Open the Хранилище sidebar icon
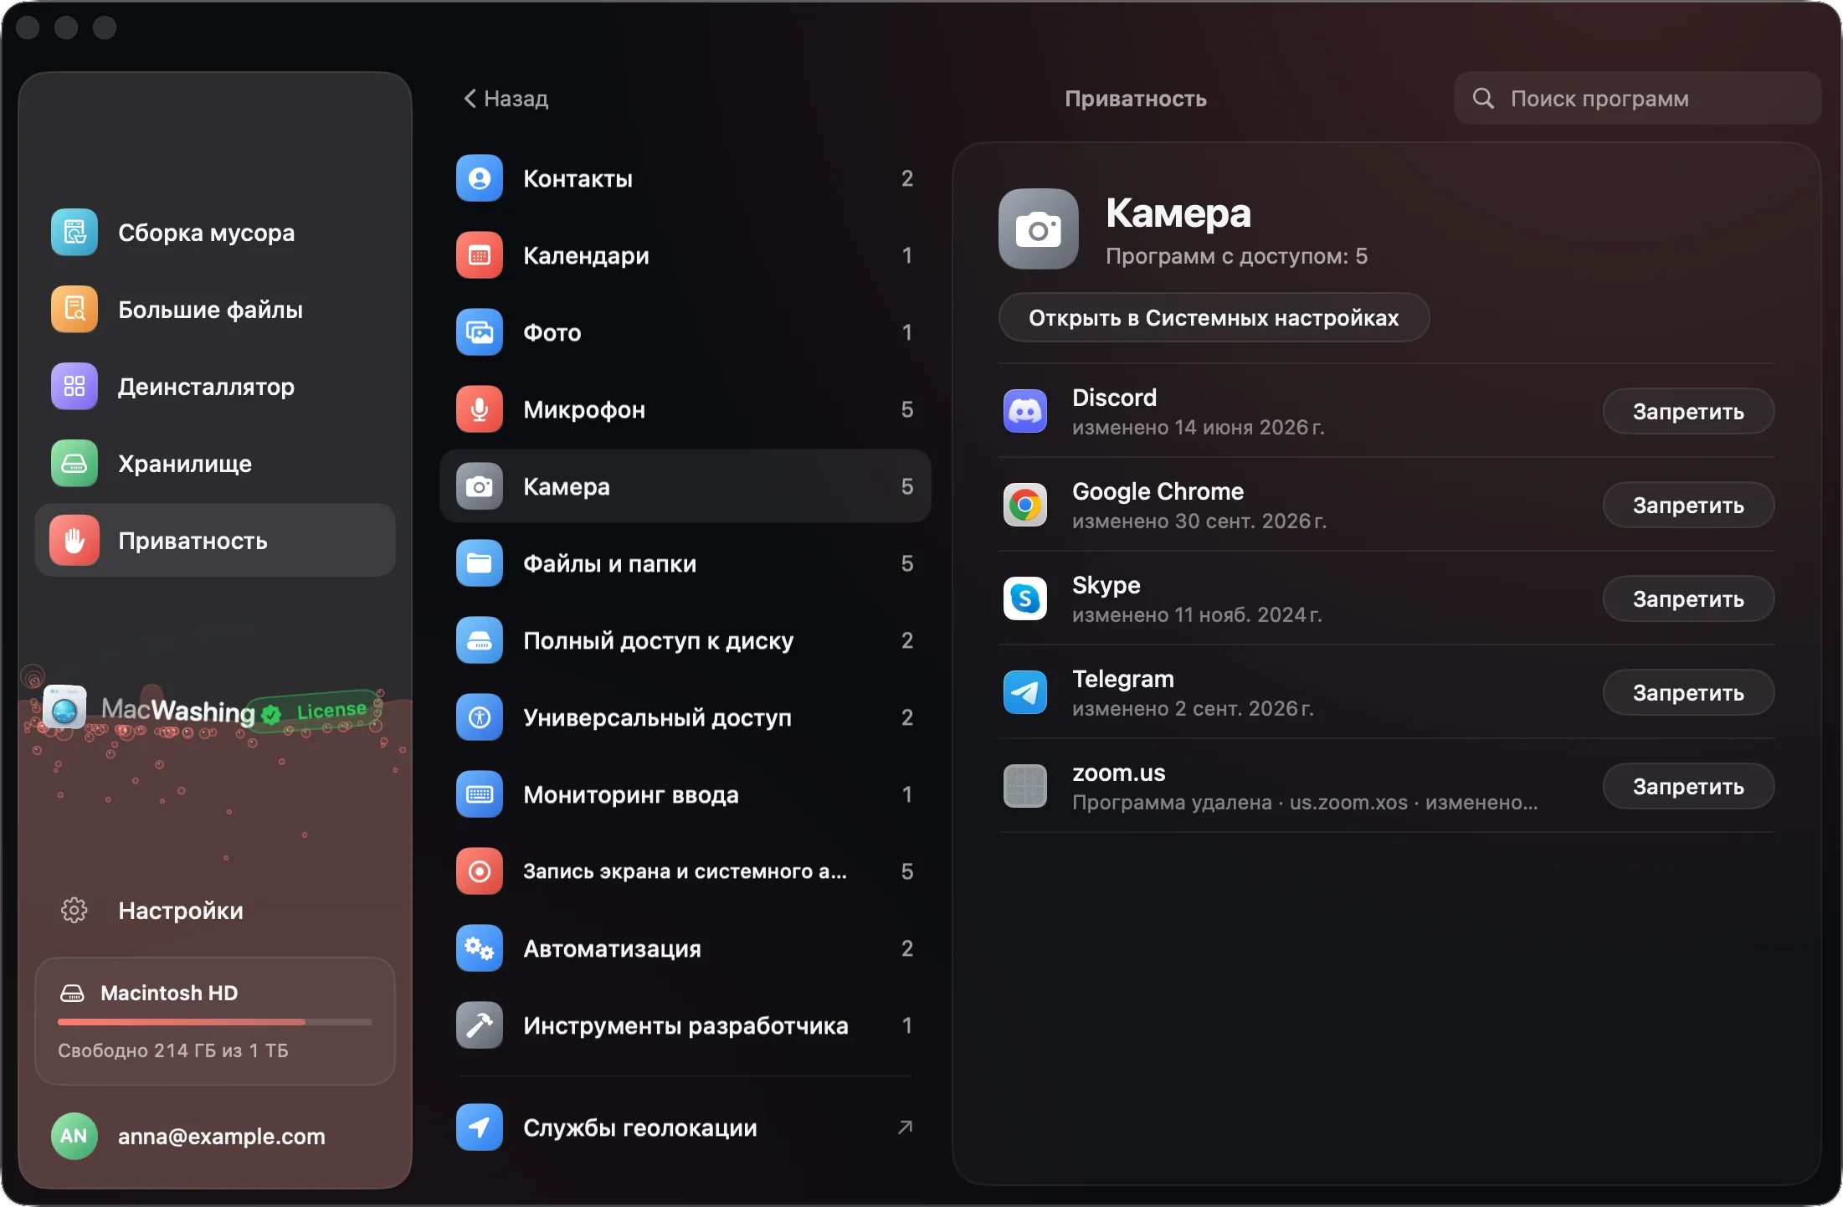 (x=74, y=463)
